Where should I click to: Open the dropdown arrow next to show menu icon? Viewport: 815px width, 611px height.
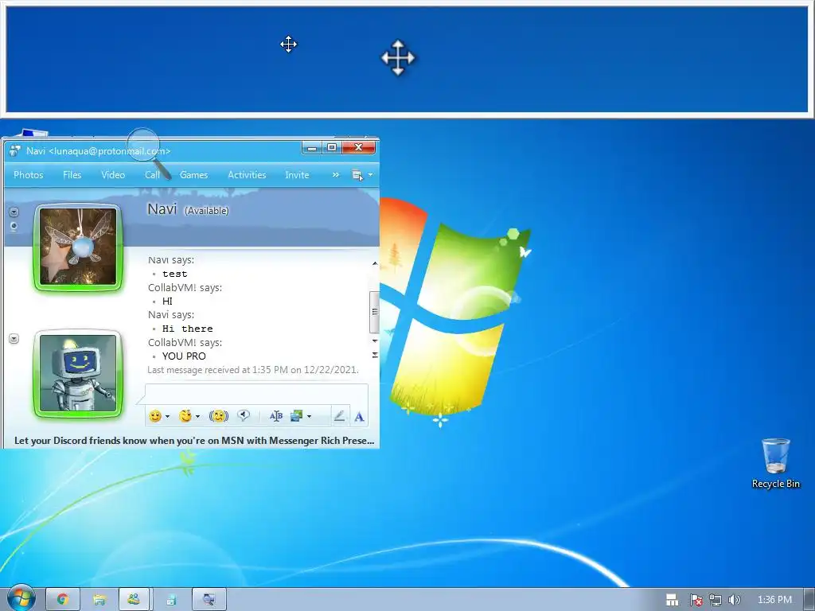(370, 175)
